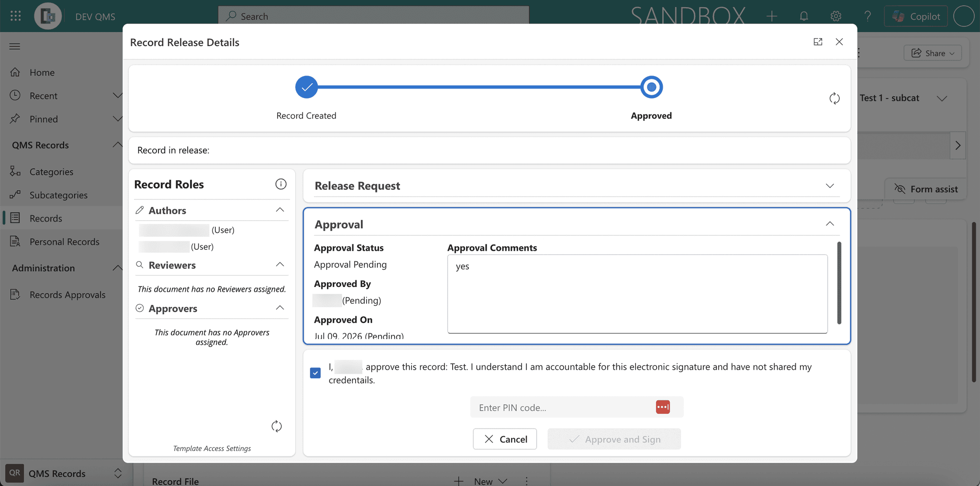Click the Recent clock icon

[x=15, y=95]
